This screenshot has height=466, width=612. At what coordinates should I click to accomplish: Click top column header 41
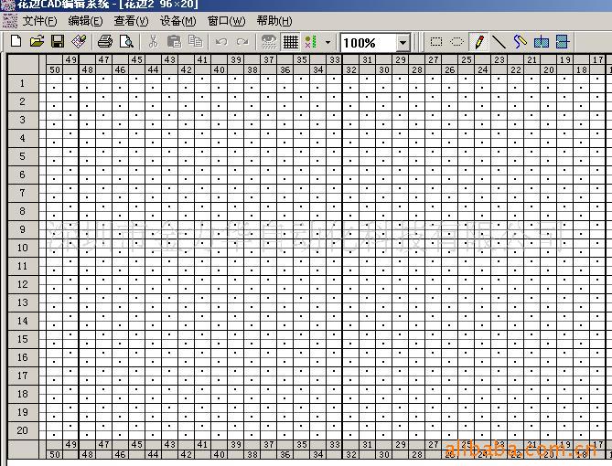point(202,59)
